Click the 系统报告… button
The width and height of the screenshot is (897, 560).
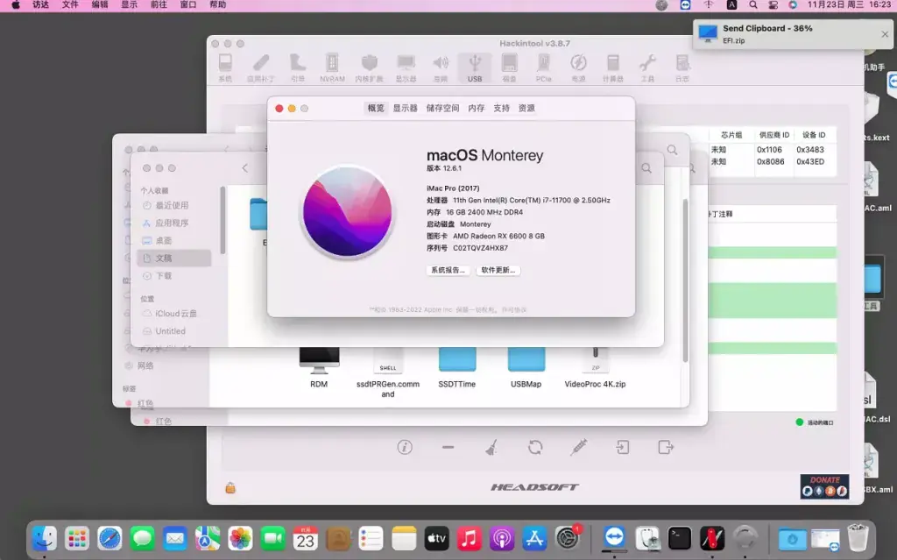[x=448, y=270]
